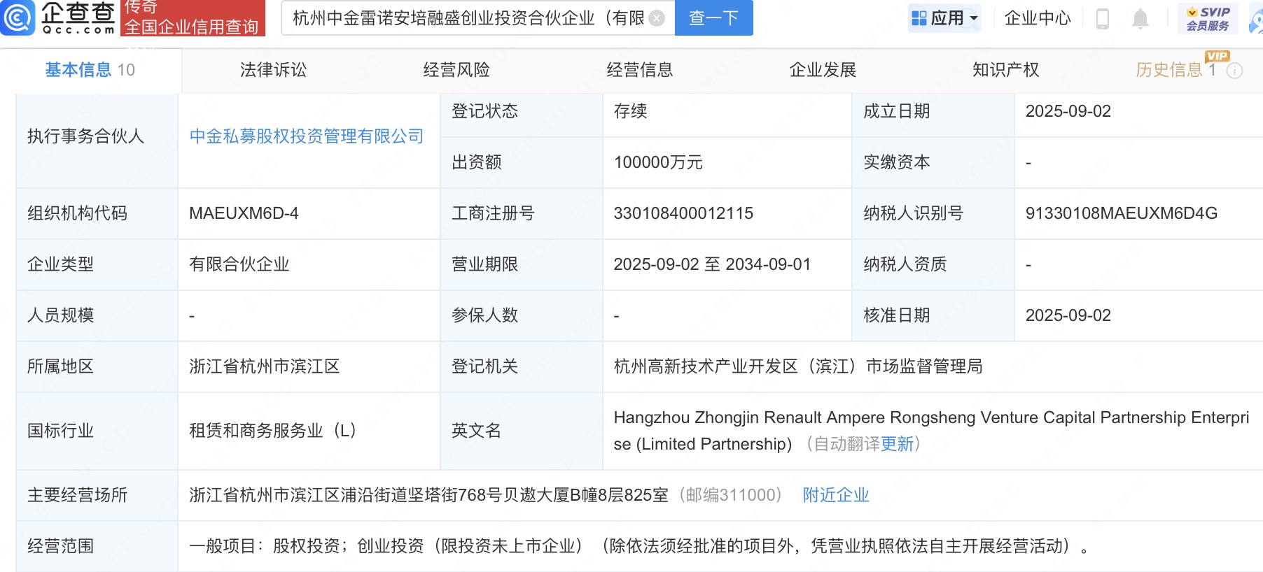Click the 工商注册号 label cell
1263x572 pixels.
(521, 213)
